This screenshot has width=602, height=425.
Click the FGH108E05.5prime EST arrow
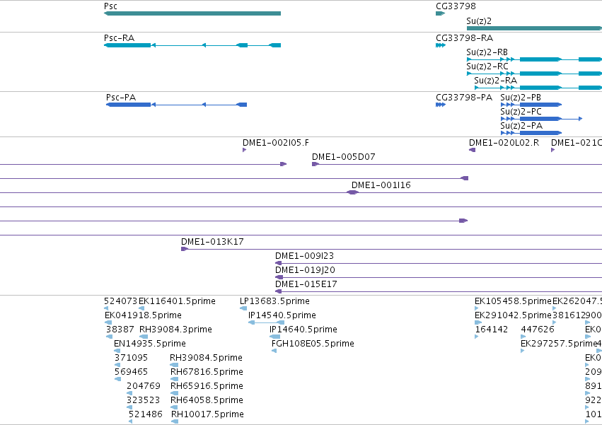click(274, 351)
